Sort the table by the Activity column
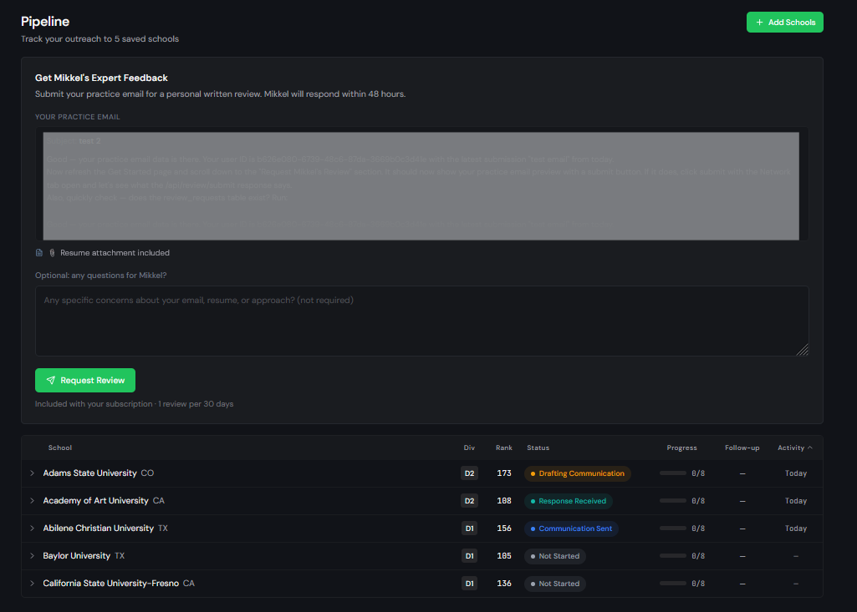The image size is (857, 612). pos(794,448)
